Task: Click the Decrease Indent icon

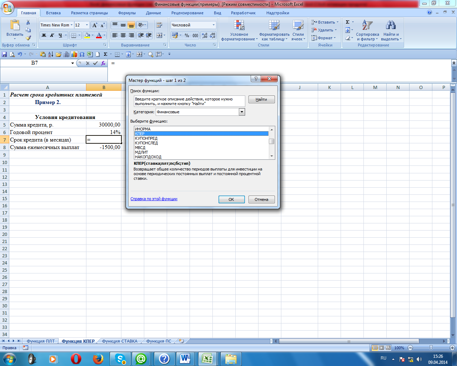Action: click(x=141, y=35)
